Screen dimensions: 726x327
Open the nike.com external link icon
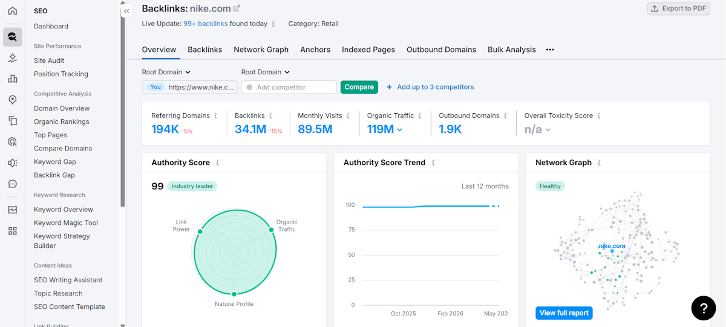click(x=237, y=8)
